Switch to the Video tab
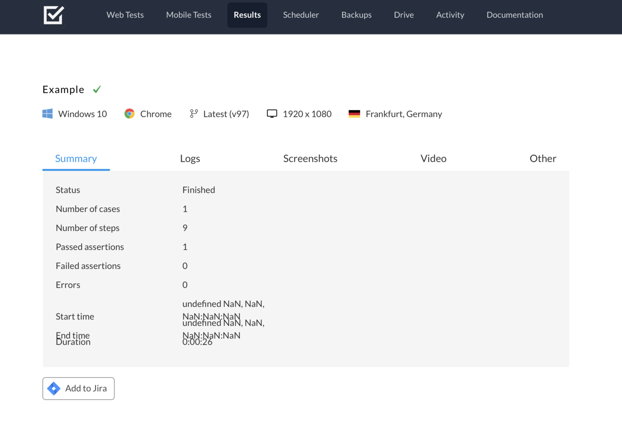This screenshot has width=622, height=424. tap(433, 159)
